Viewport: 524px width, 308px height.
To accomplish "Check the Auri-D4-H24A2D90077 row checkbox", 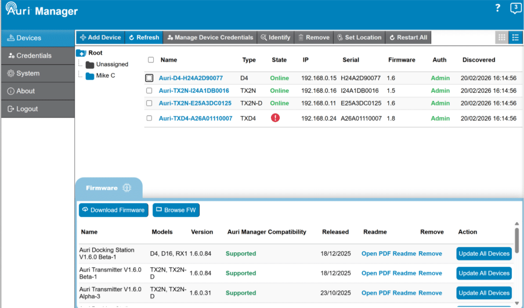I will tap(149, 78).
